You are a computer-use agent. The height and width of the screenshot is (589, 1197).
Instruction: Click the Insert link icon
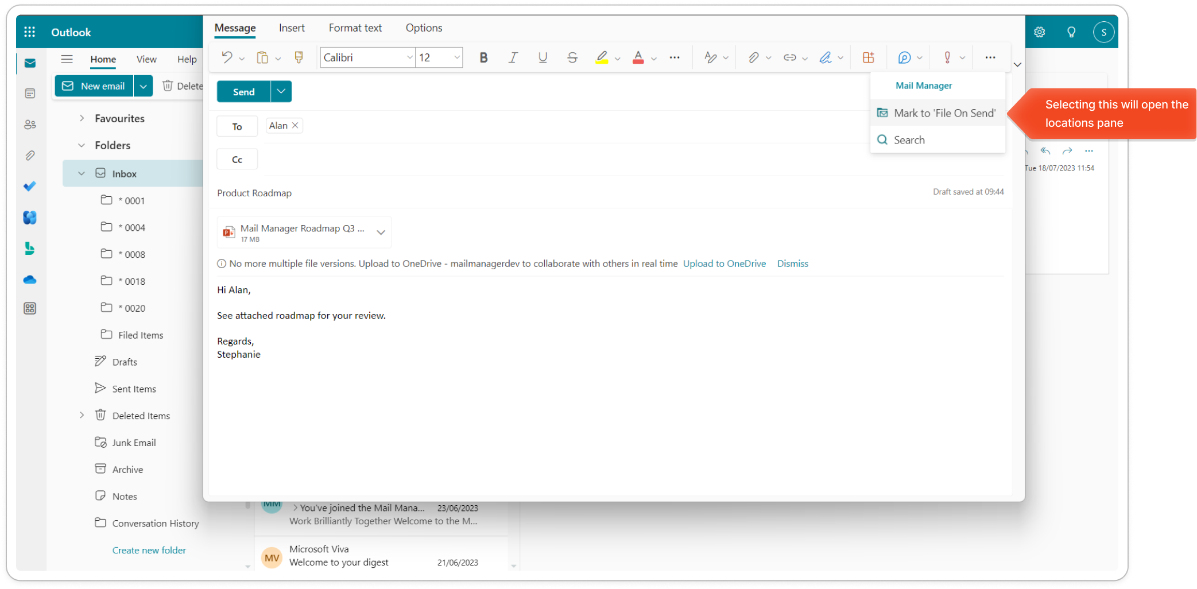pos(789,57)
